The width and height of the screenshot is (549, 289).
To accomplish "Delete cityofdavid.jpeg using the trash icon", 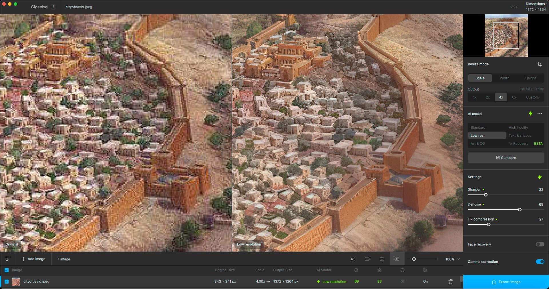I will (450, 282).
